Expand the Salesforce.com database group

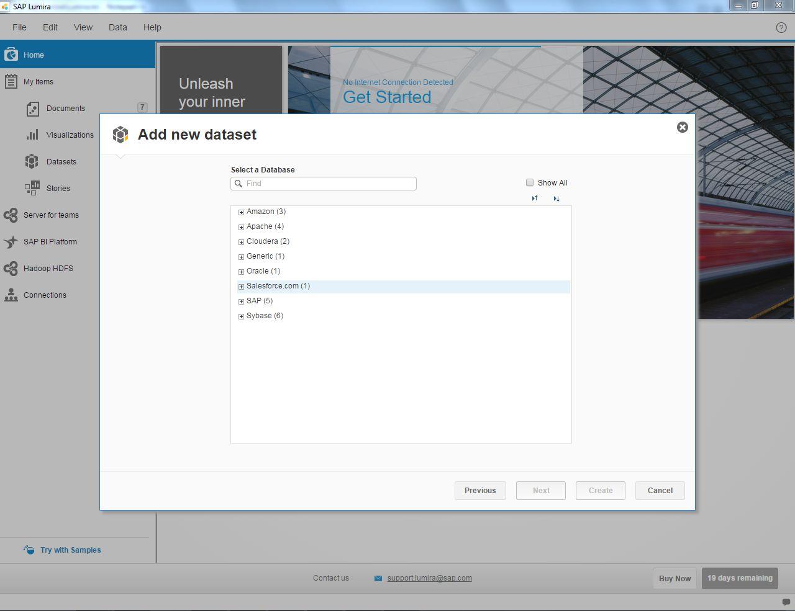241,287
